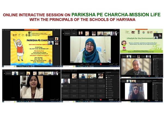The image size is (164, 116).
Task: Open Chat in blue-headscarf speaker window
Action: [x=116, y=64]
